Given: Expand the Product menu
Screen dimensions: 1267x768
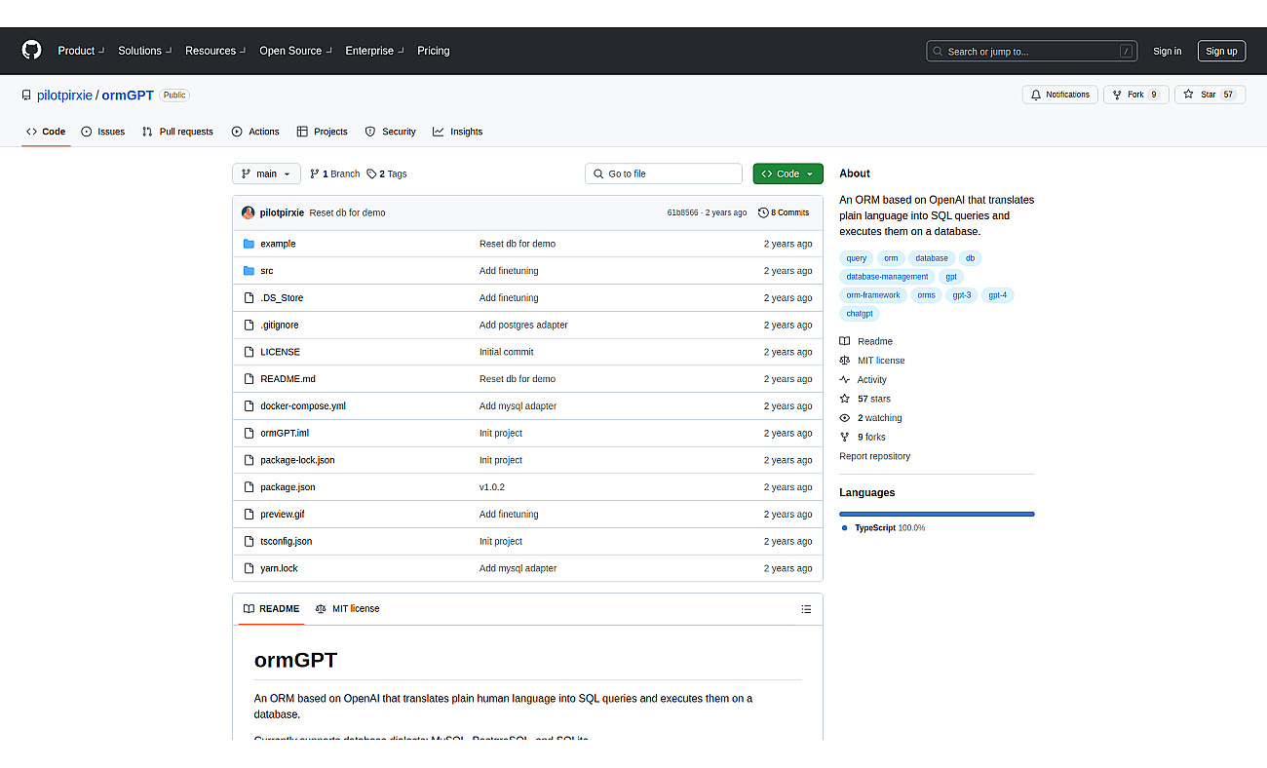Looking at the screenshot, I should (x=80, y=51).
